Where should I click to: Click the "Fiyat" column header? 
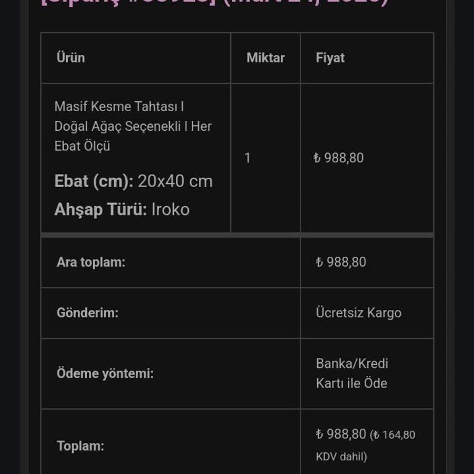(x=330, y=58)
